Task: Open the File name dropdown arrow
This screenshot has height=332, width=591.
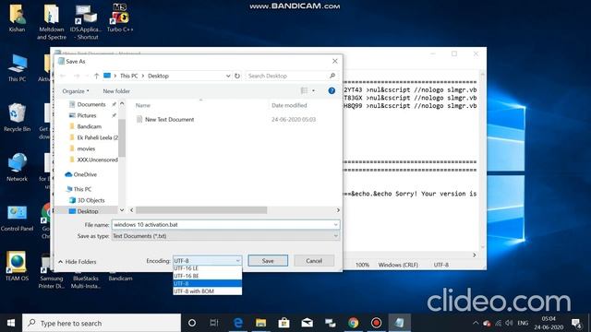Action: pyautogui.click(x=335, y=225)
